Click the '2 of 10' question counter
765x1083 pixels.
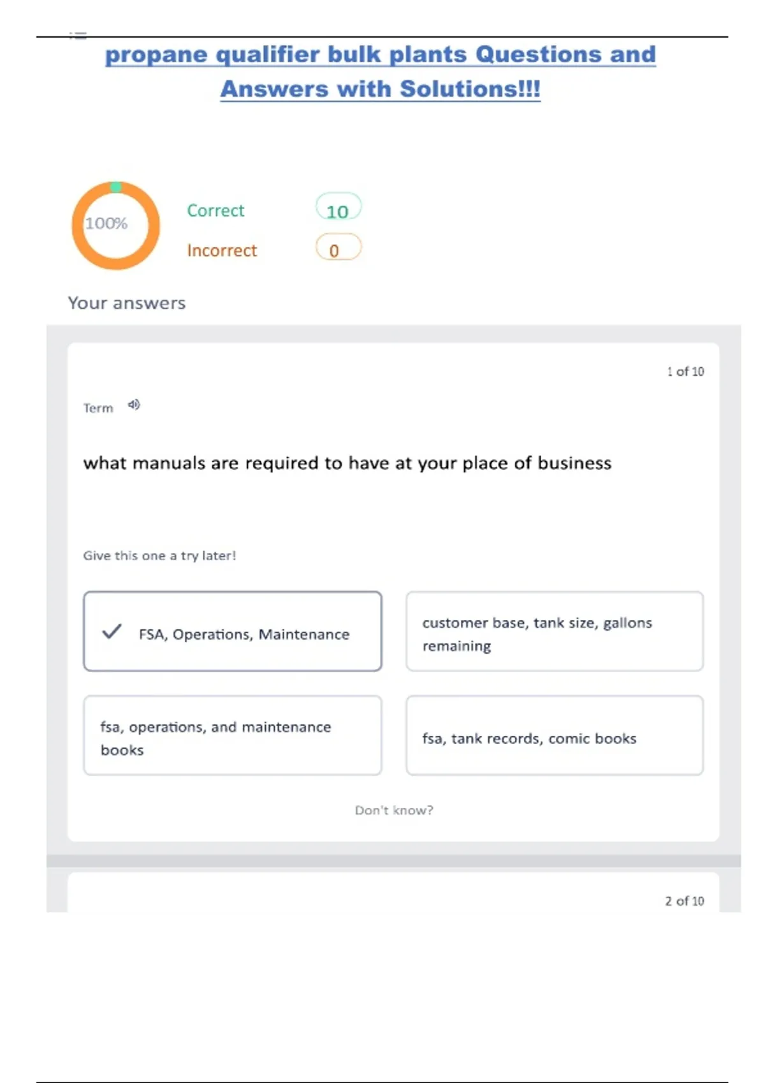coord(685,901)
